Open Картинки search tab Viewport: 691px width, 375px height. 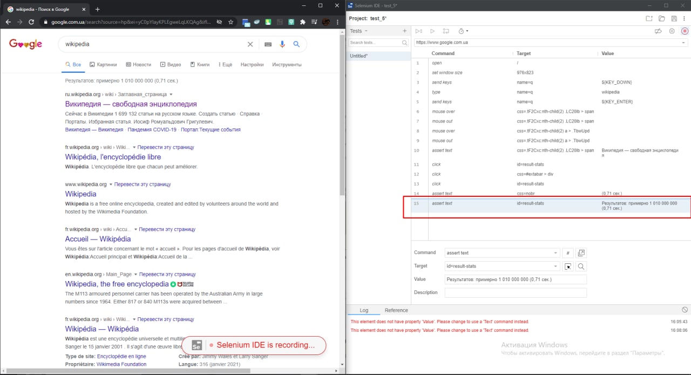pyautogui.click(x=103, y=64)
